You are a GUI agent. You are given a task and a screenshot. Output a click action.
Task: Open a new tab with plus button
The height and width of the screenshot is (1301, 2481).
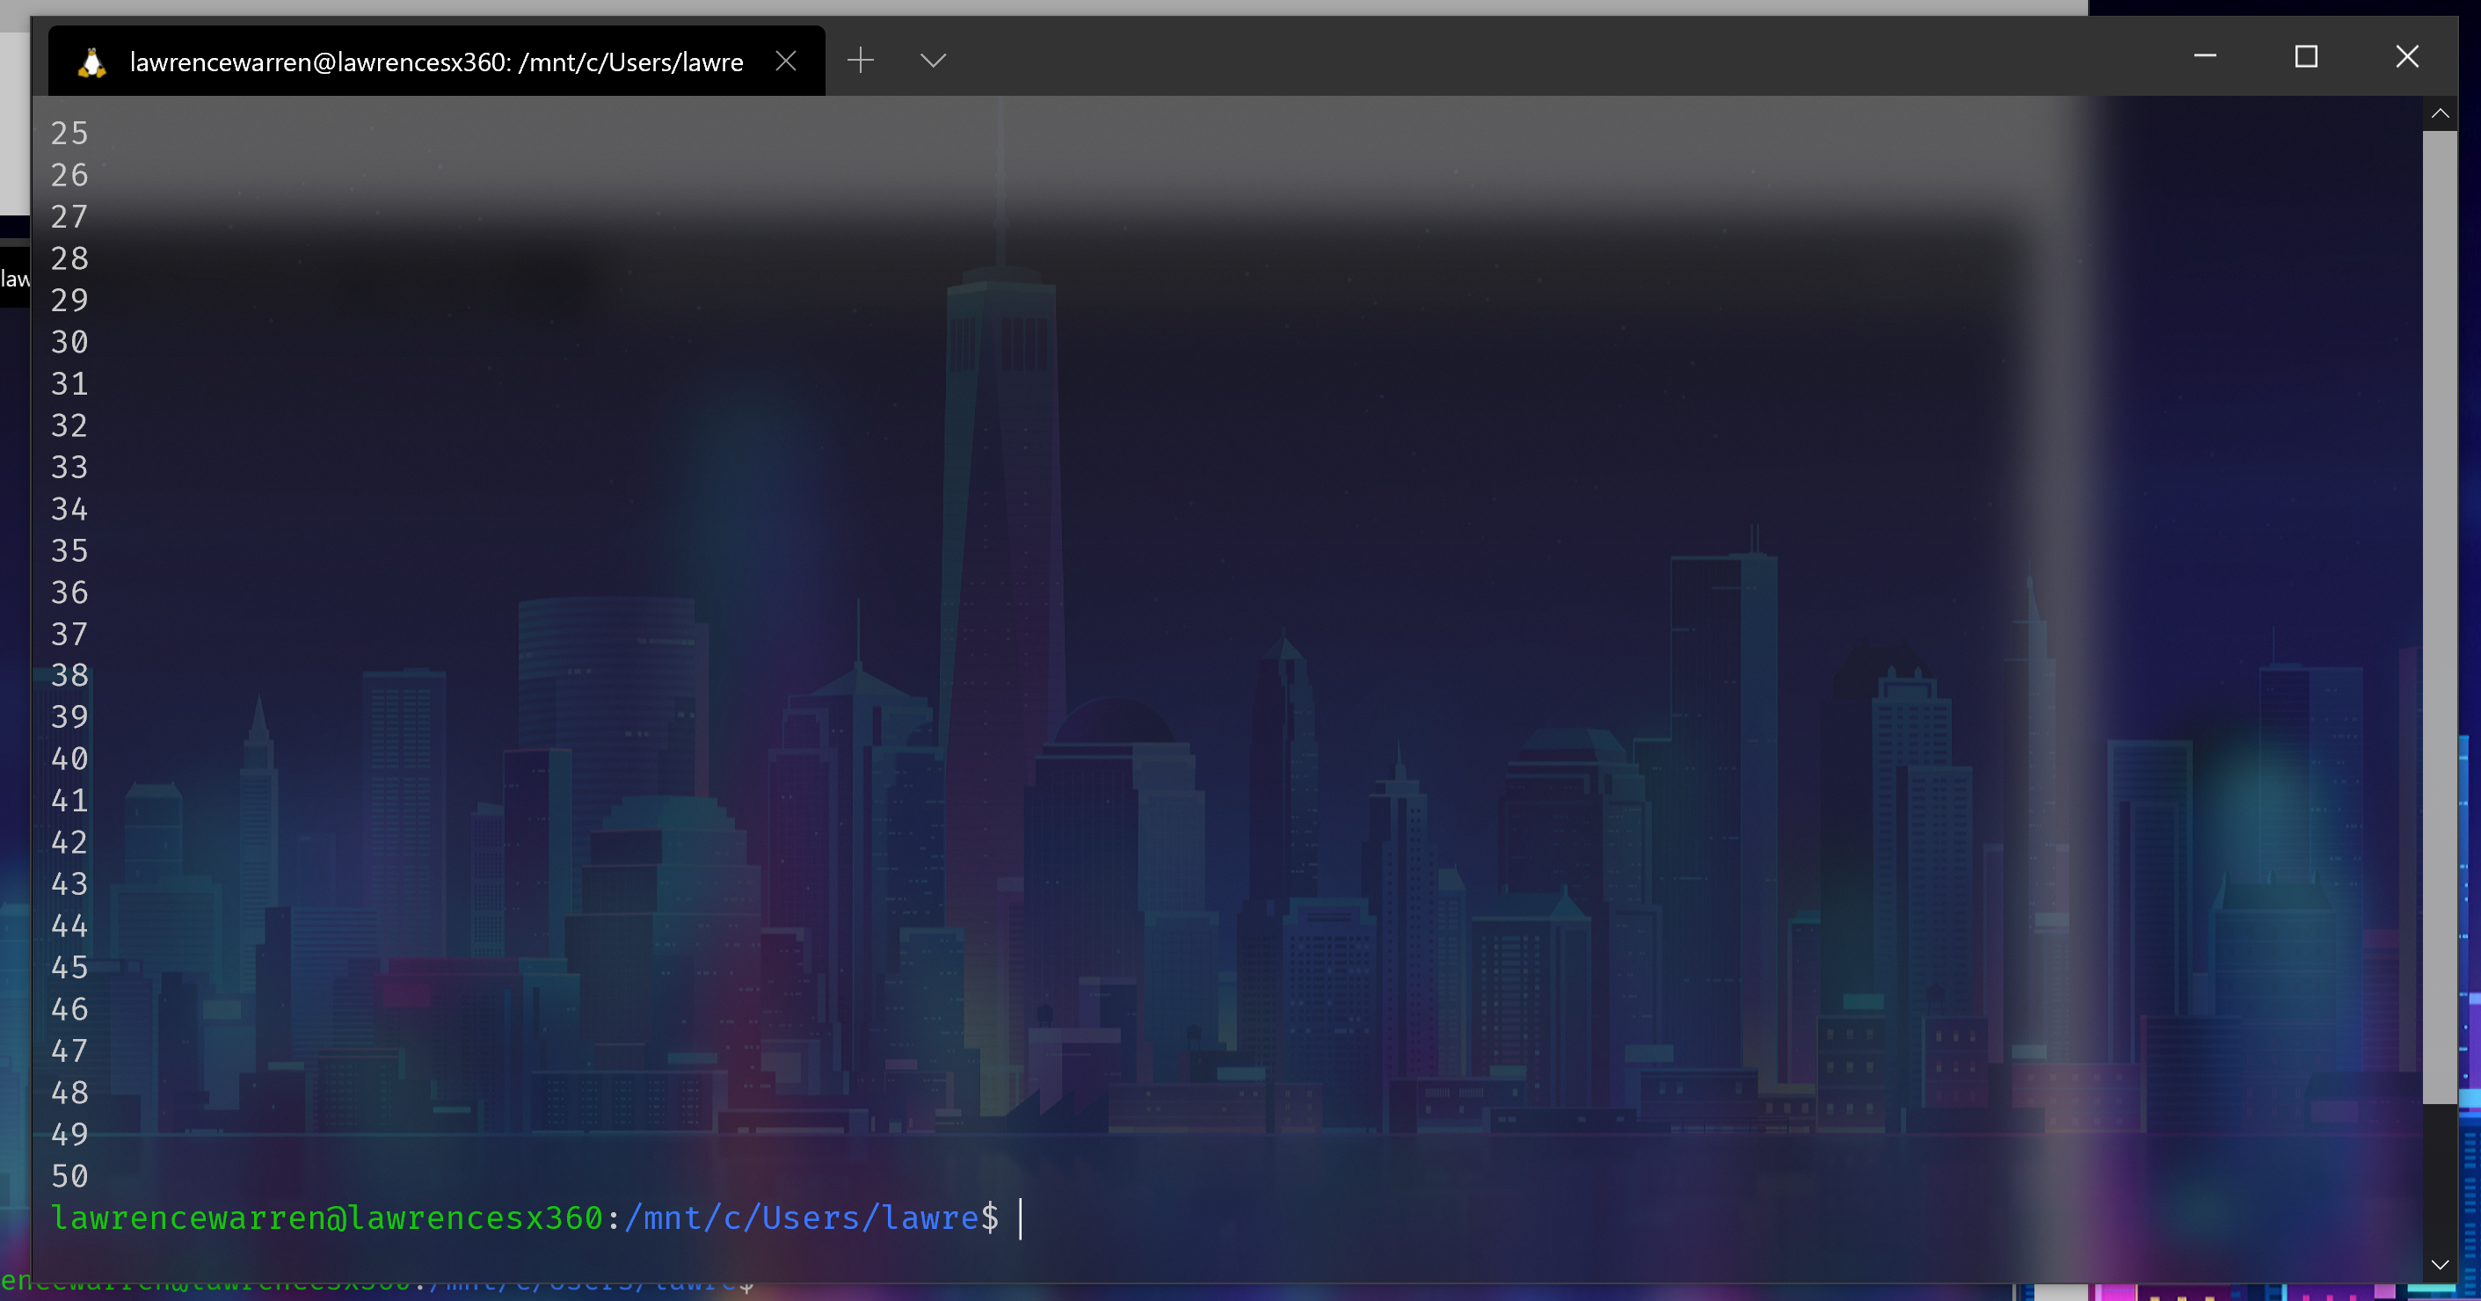click(x=860, y=61)
